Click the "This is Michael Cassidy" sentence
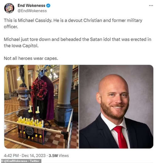This screenshot has width=157, height=163. tap(28, 20)
